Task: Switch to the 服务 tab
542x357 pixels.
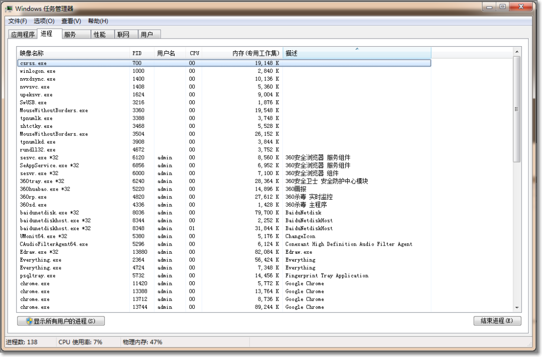Action: 76,35
